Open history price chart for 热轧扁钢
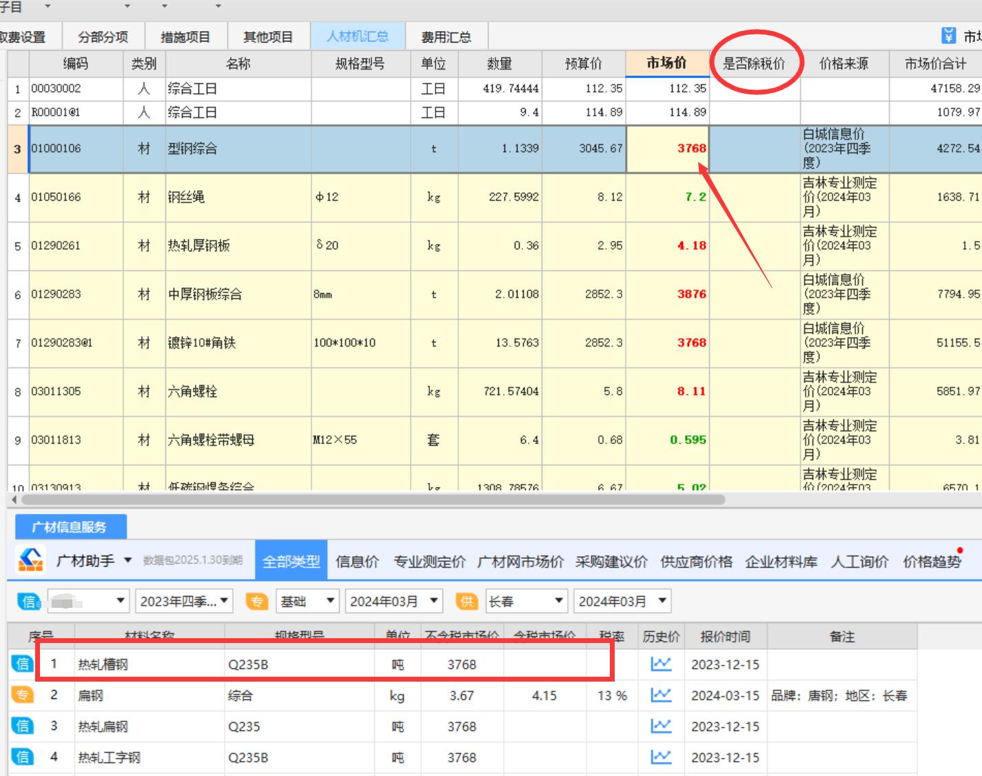This screenshot has width=982, height=776. (661, 726)
